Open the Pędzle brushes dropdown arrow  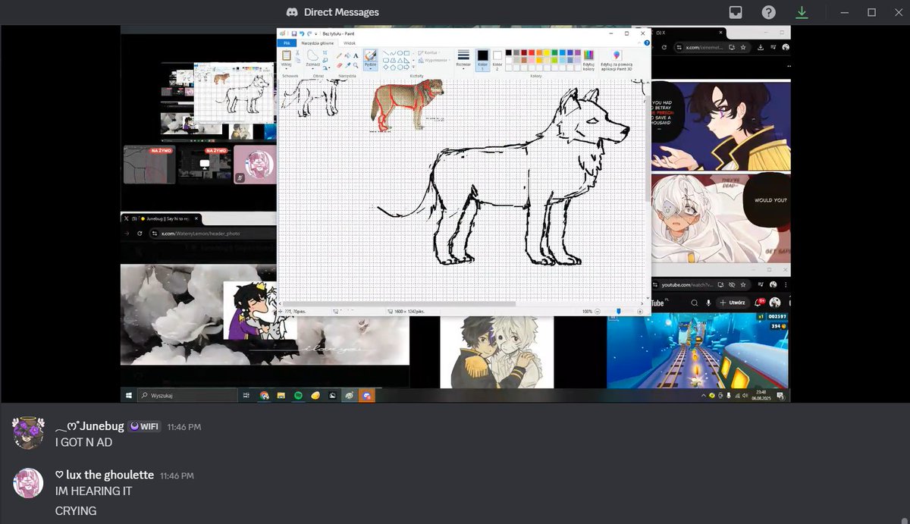pyautogui.click(x=370, y=69)
